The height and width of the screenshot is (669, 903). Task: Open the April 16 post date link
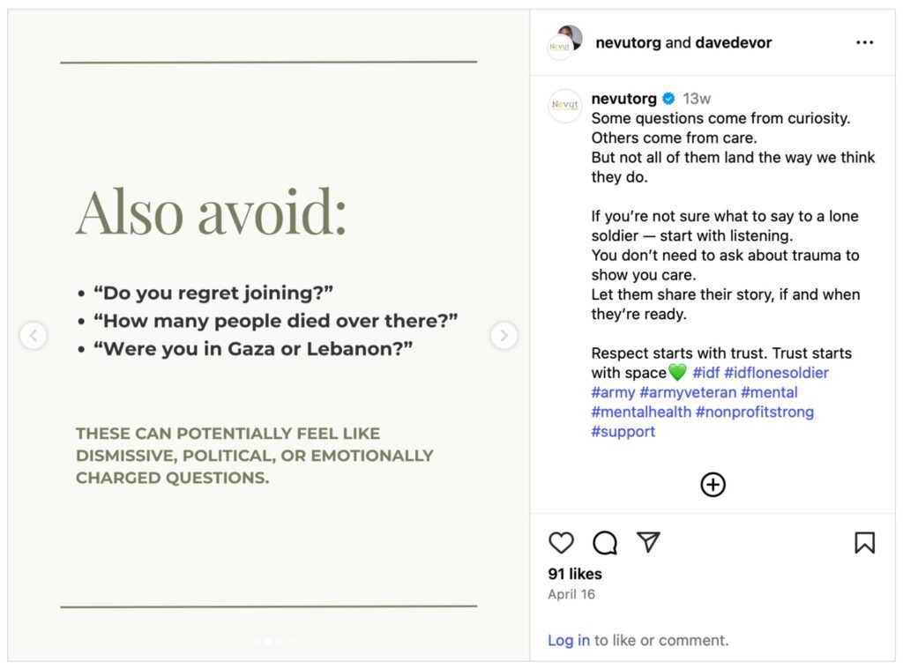point(571,594)
